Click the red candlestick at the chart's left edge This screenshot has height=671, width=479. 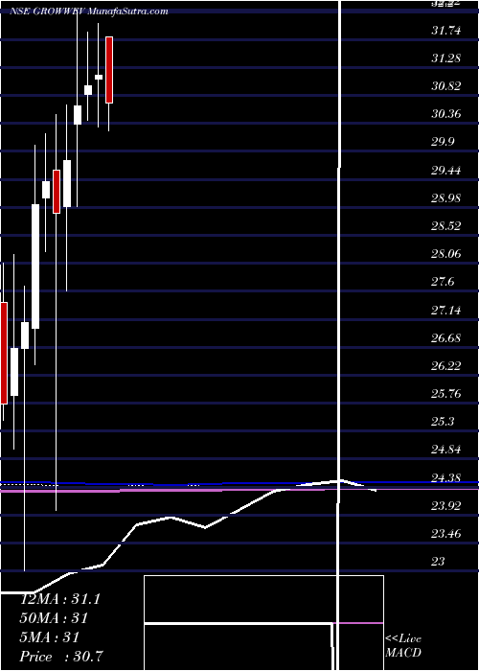coord(4,353)
